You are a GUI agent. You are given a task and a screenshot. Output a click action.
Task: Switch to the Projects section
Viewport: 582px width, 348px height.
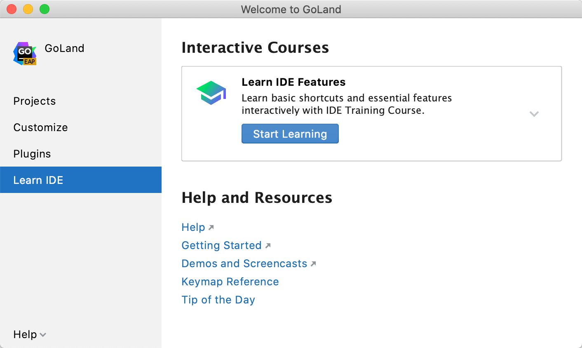[x=35, y=101]
